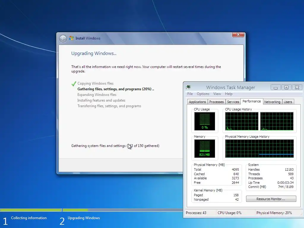Click the Expanding Windows files step
The height and width of the screenshot is (228, 304).
coord(97,95)
